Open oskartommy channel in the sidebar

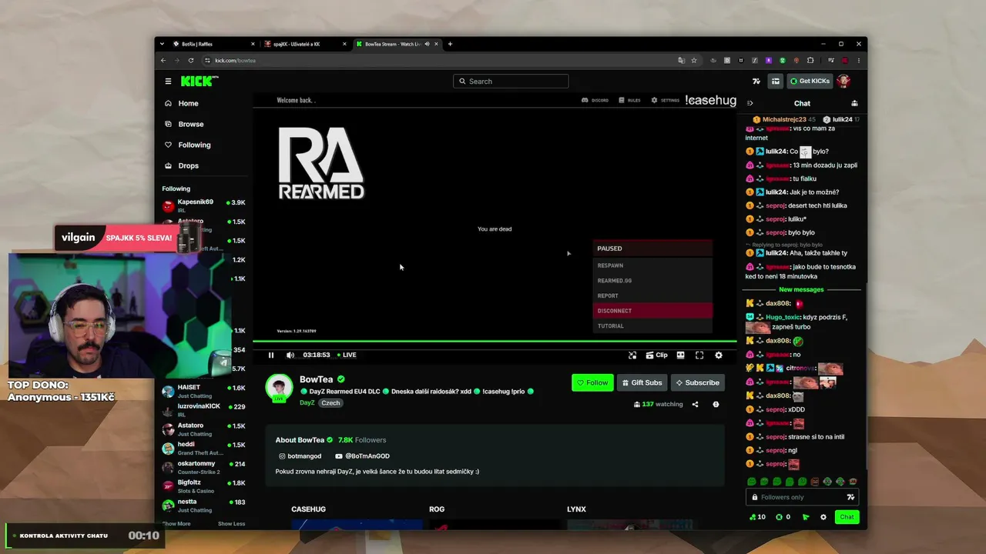coord(203,467)
